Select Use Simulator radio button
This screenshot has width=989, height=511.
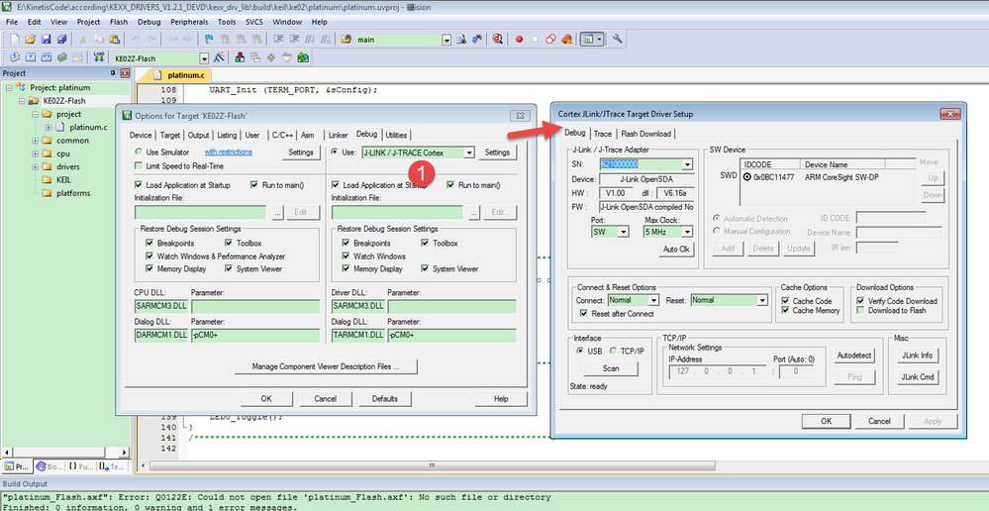click(139, 153)
